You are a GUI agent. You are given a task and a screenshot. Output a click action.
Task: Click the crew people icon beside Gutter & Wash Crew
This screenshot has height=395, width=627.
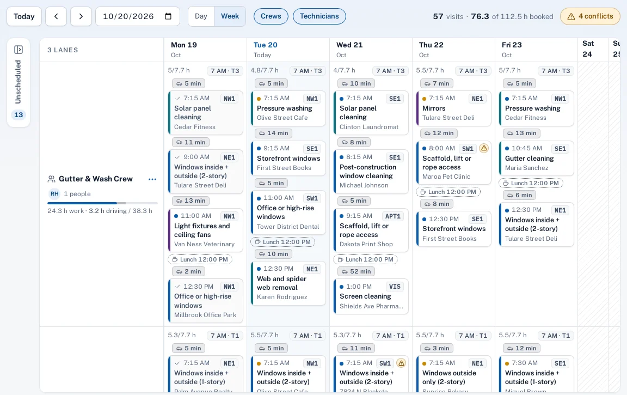pyautogui.click(x=51, y=179)
